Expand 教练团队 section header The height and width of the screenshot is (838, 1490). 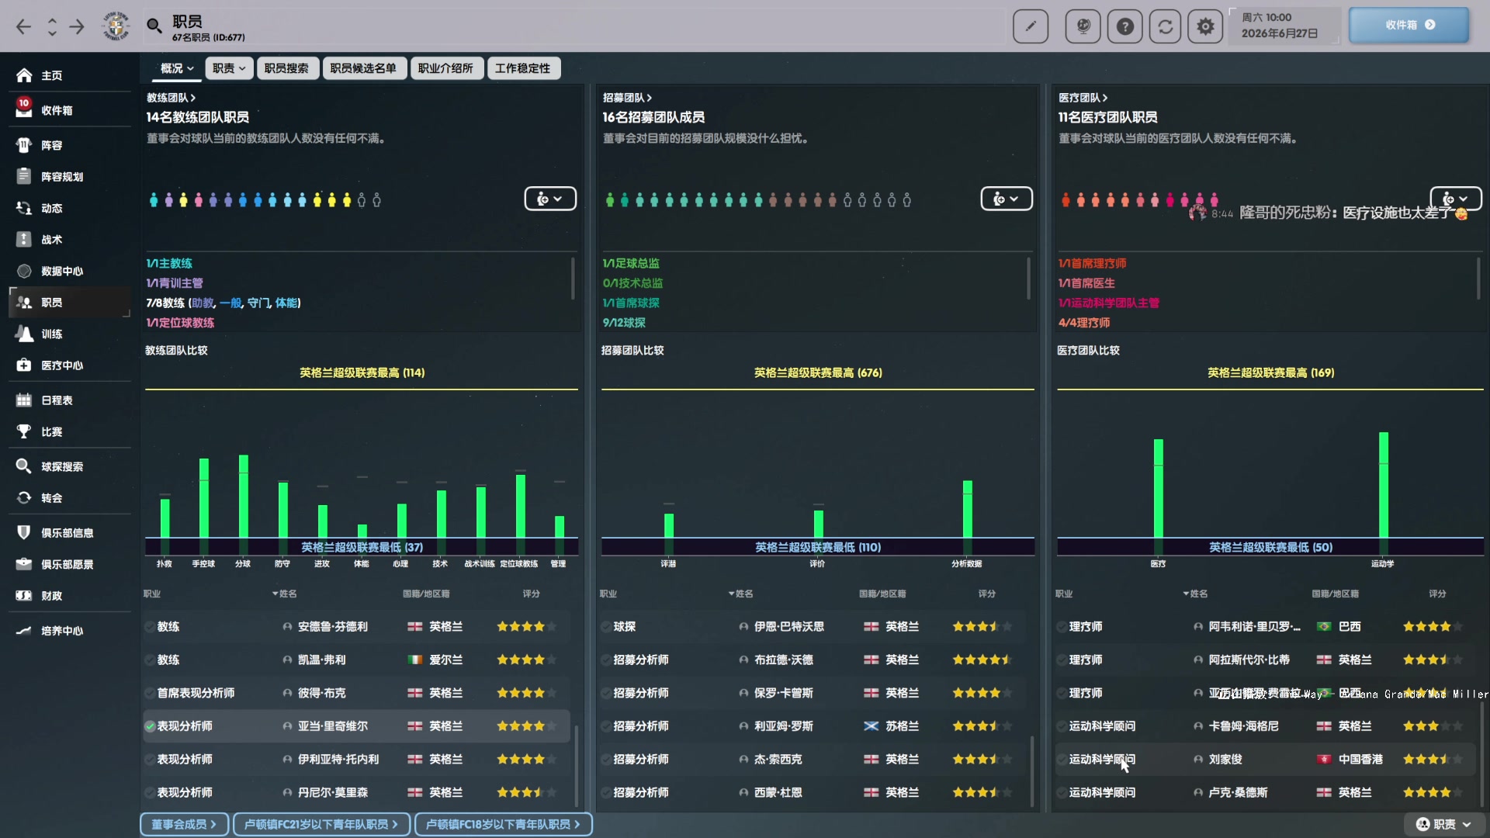coord(171,98)
